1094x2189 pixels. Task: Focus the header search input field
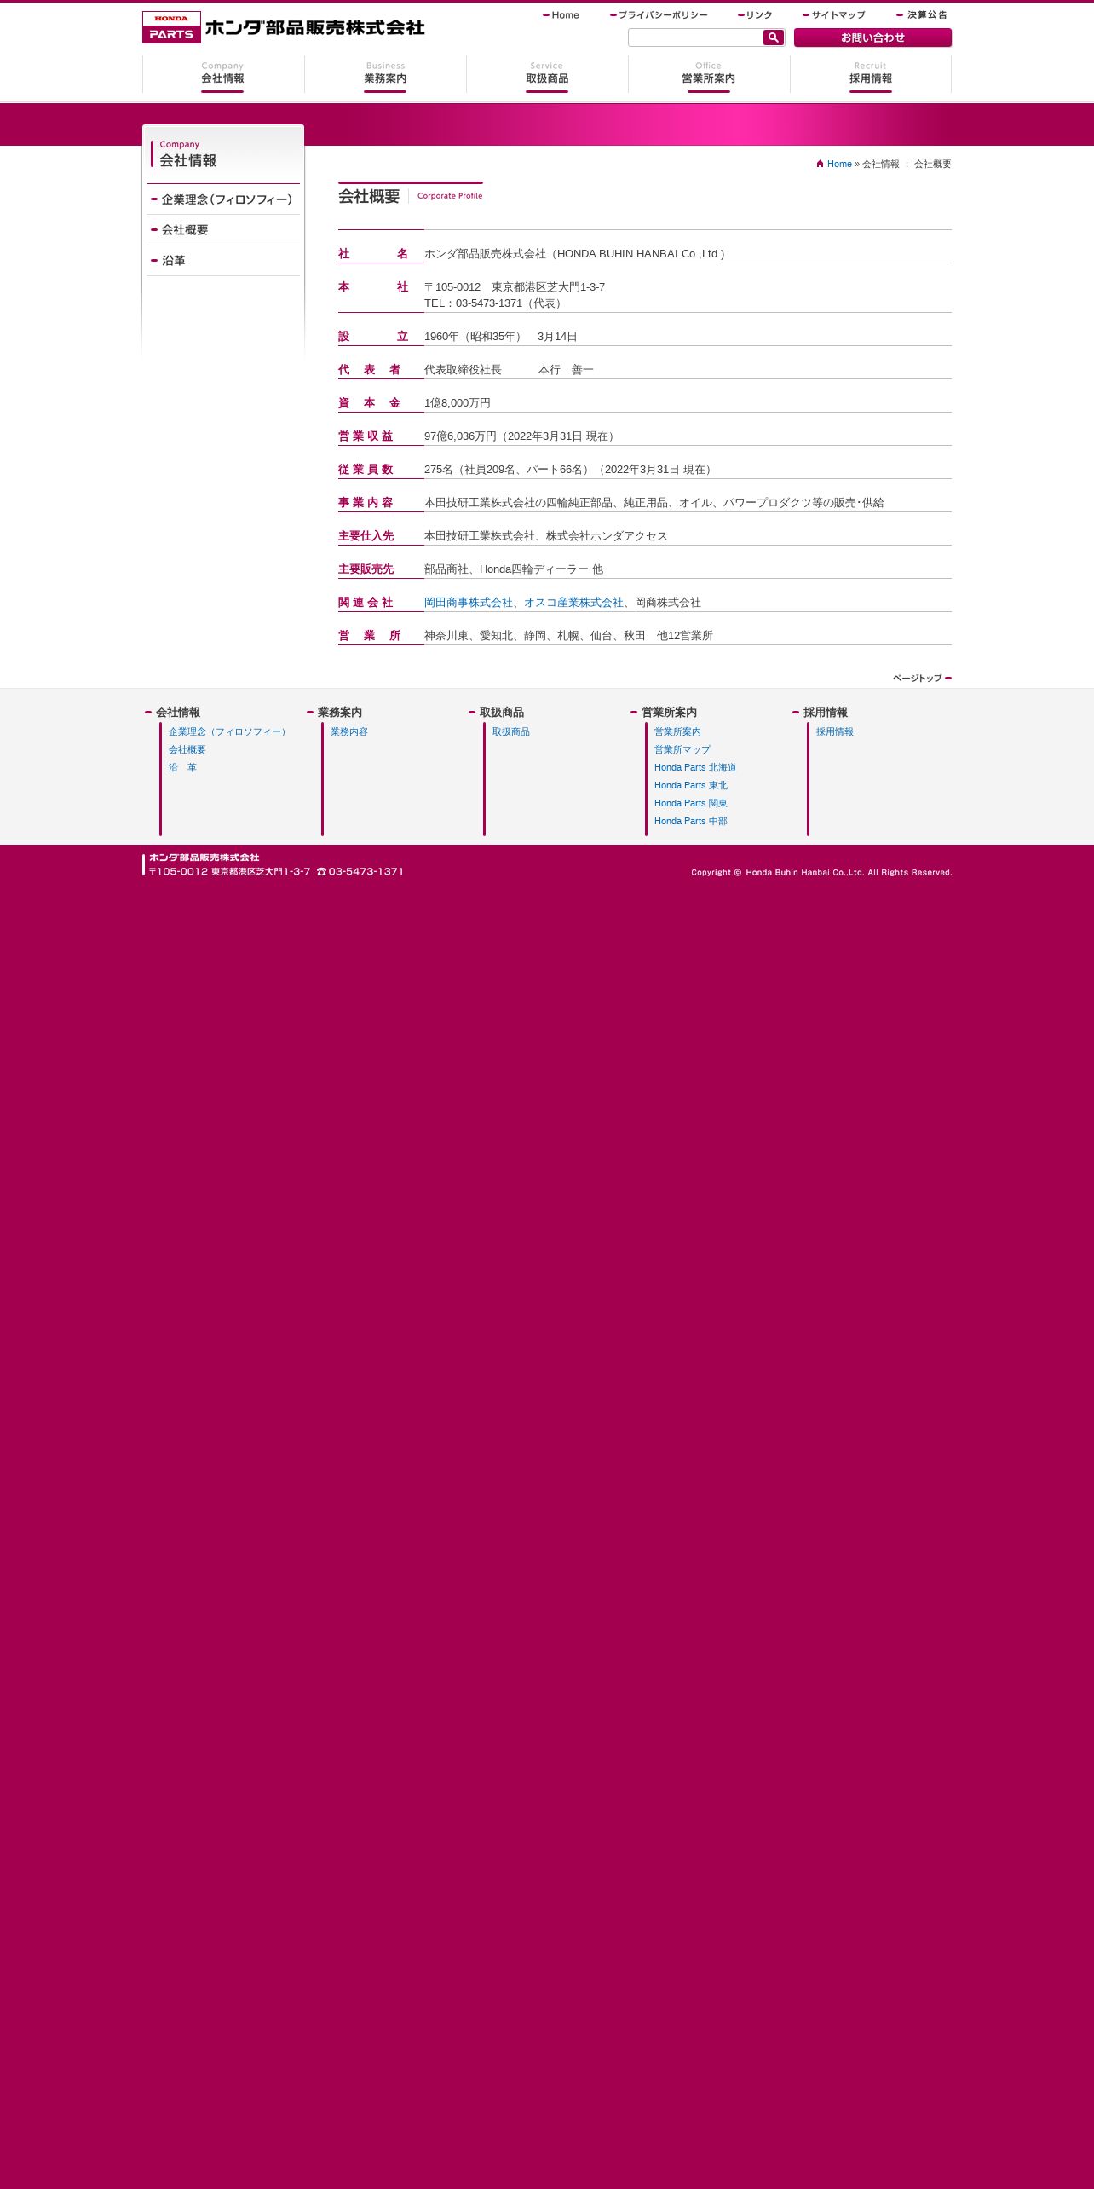tap(695, 38)
